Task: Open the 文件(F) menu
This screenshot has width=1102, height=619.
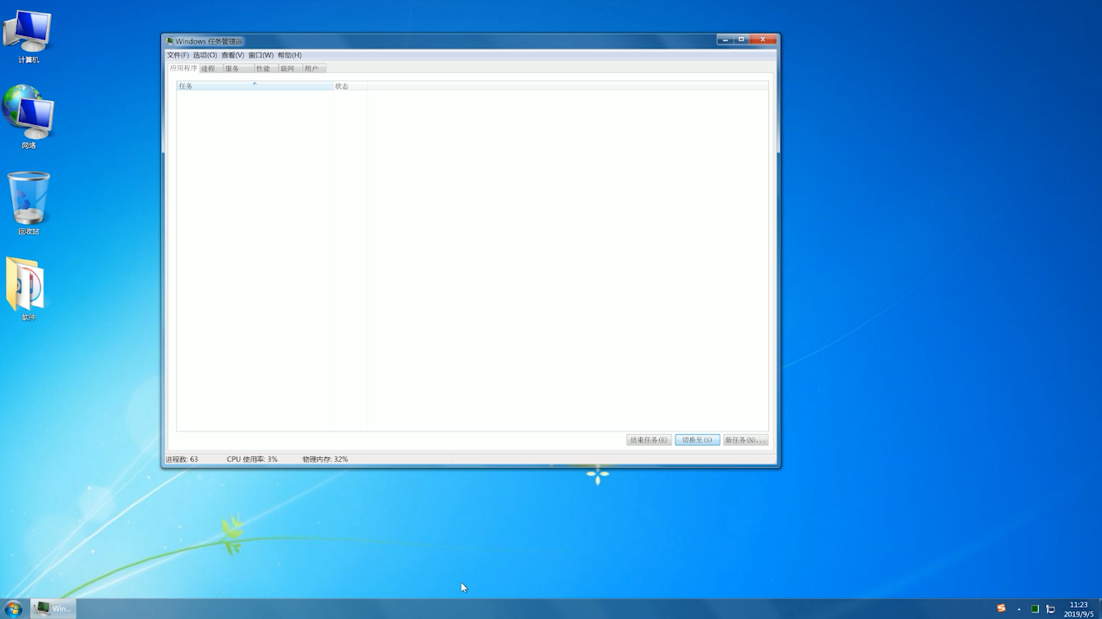Action: [178, 55]
